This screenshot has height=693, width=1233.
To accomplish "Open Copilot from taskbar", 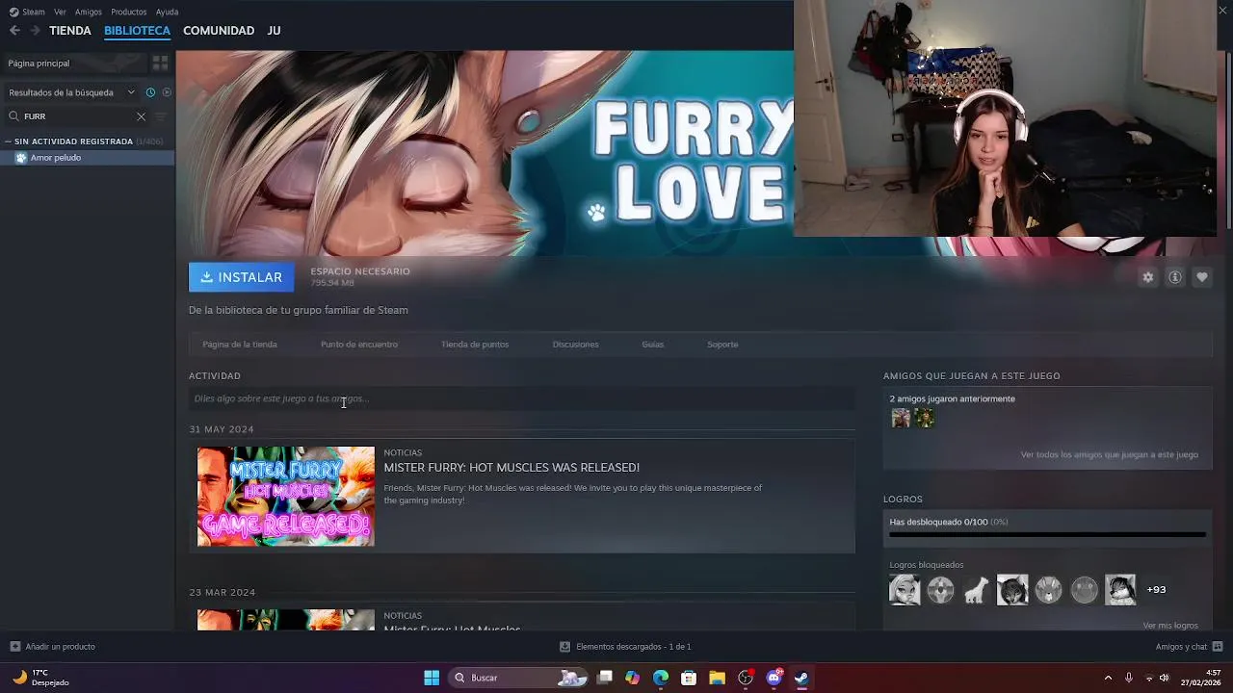I will [632, 678].
